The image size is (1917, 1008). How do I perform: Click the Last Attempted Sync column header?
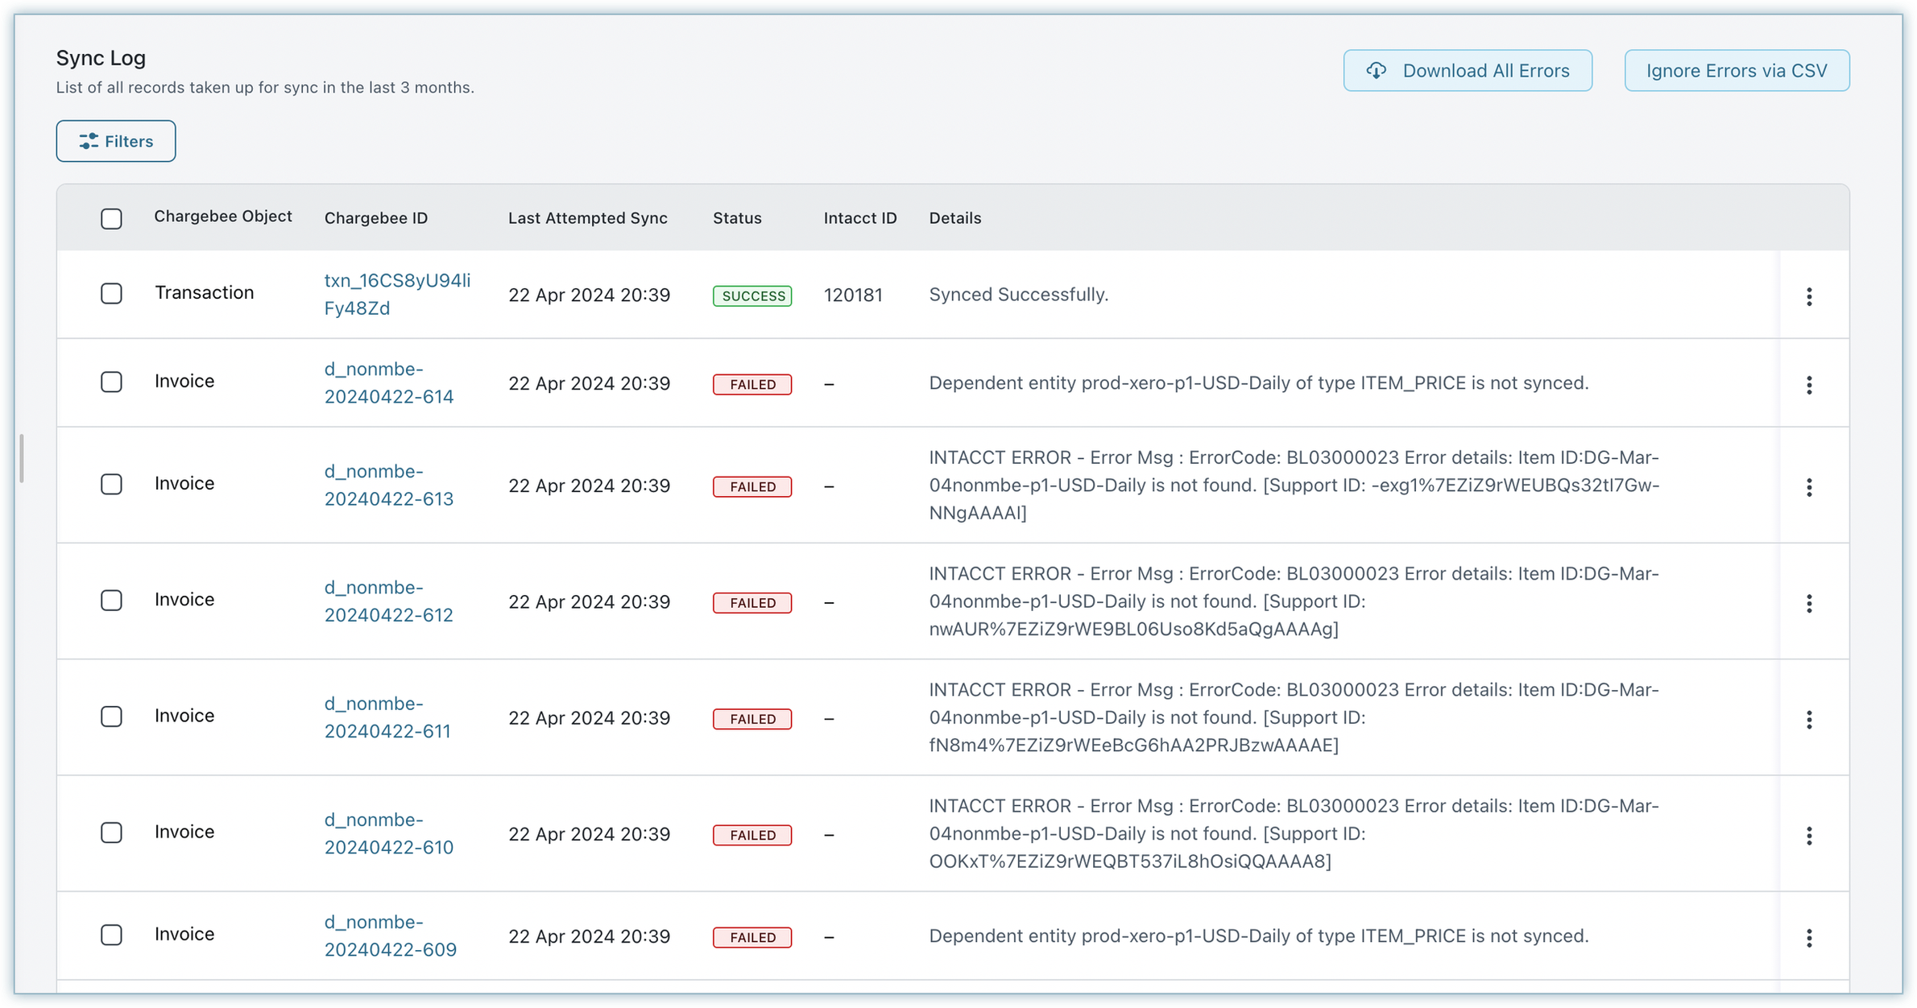pos(587,218)
